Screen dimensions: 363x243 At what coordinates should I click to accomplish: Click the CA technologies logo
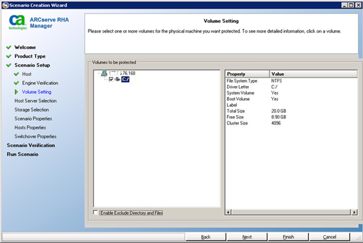[17, 22]
